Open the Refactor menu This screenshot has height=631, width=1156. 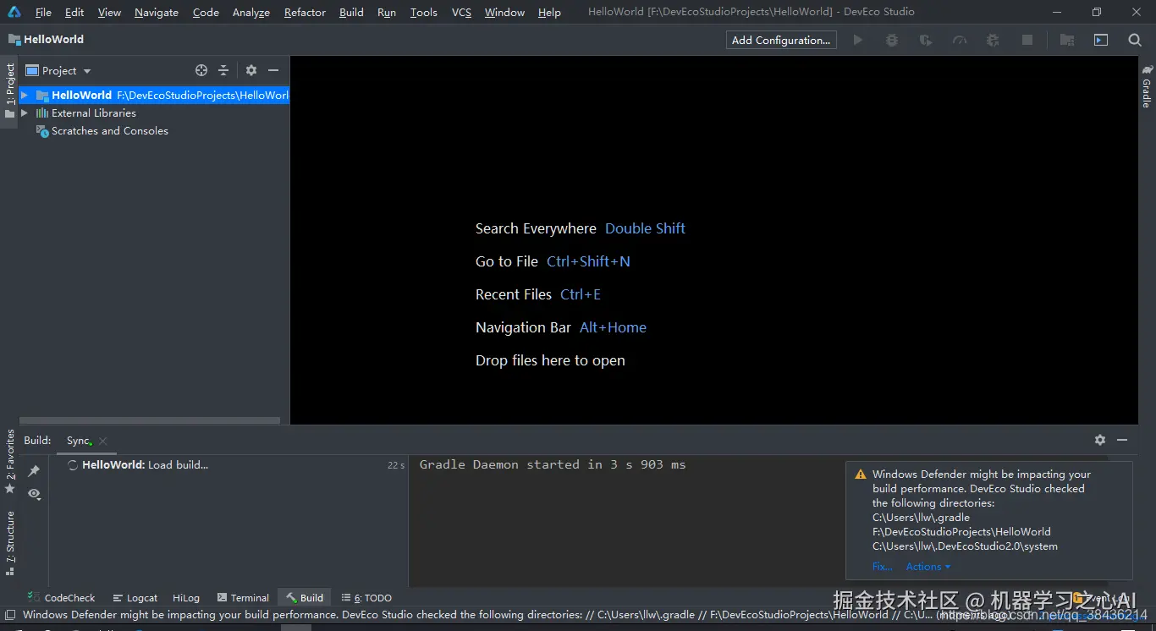tap(305, 13)
